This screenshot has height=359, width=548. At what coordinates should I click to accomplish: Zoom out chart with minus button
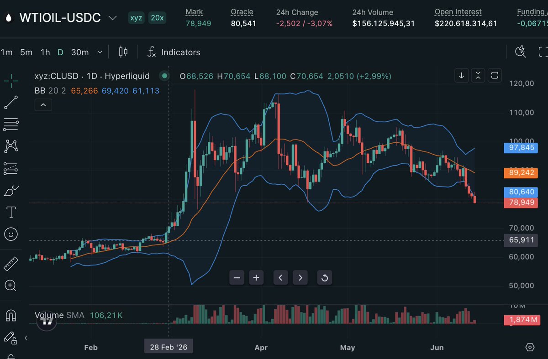[x=237, y=277]
